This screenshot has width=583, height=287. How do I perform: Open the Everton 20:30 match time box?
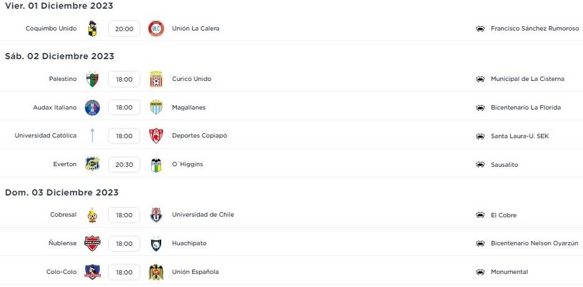pos(124,165)
